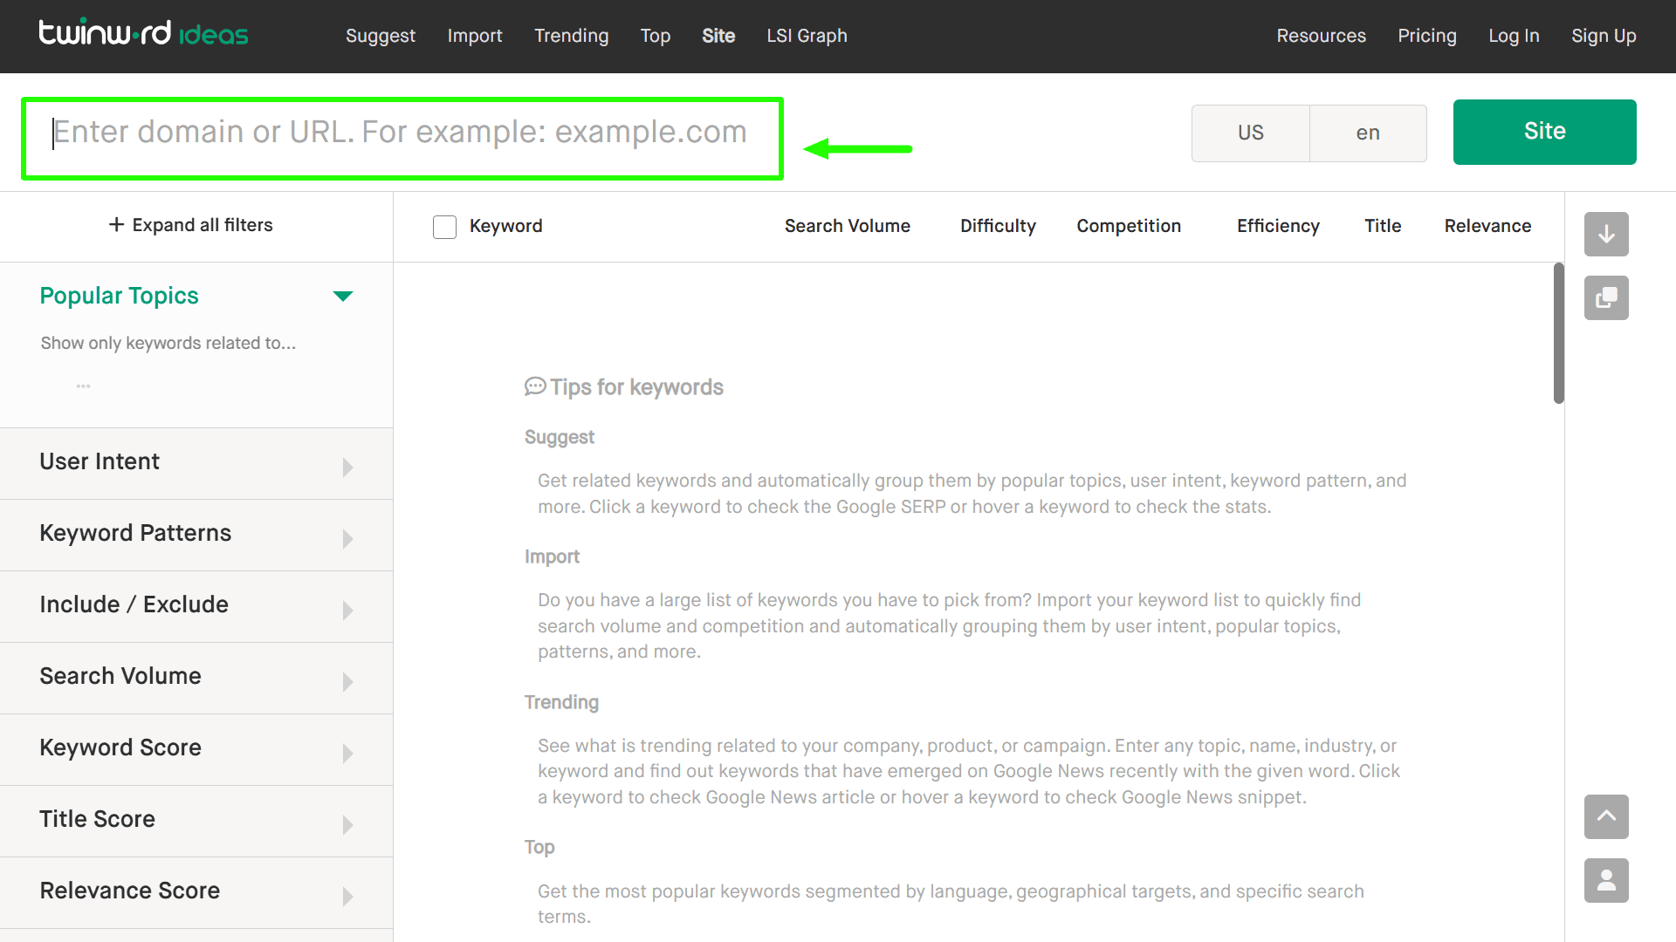Expand the Title Score filter
The image size is (1676, 942).
tap(196, 821)
